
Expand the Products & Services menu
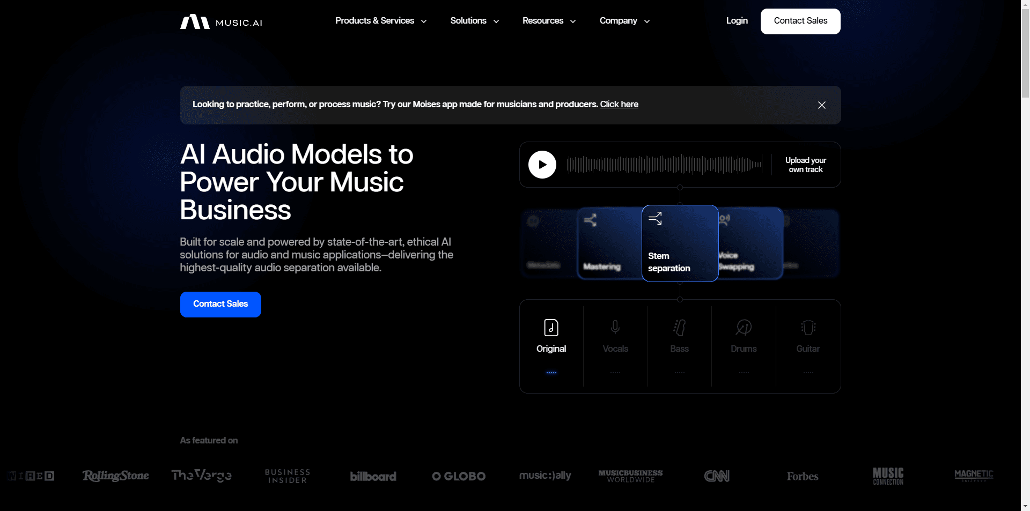381,21
